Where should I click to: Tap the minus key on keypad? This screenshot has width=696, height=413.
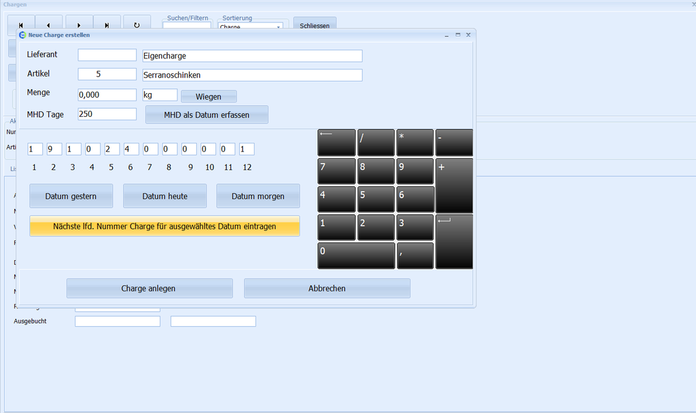click(x=454, y=143)
